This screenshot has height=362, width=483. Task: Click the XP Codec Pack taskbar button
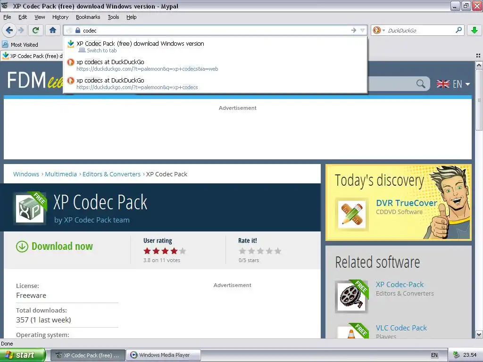pos(88,355)
